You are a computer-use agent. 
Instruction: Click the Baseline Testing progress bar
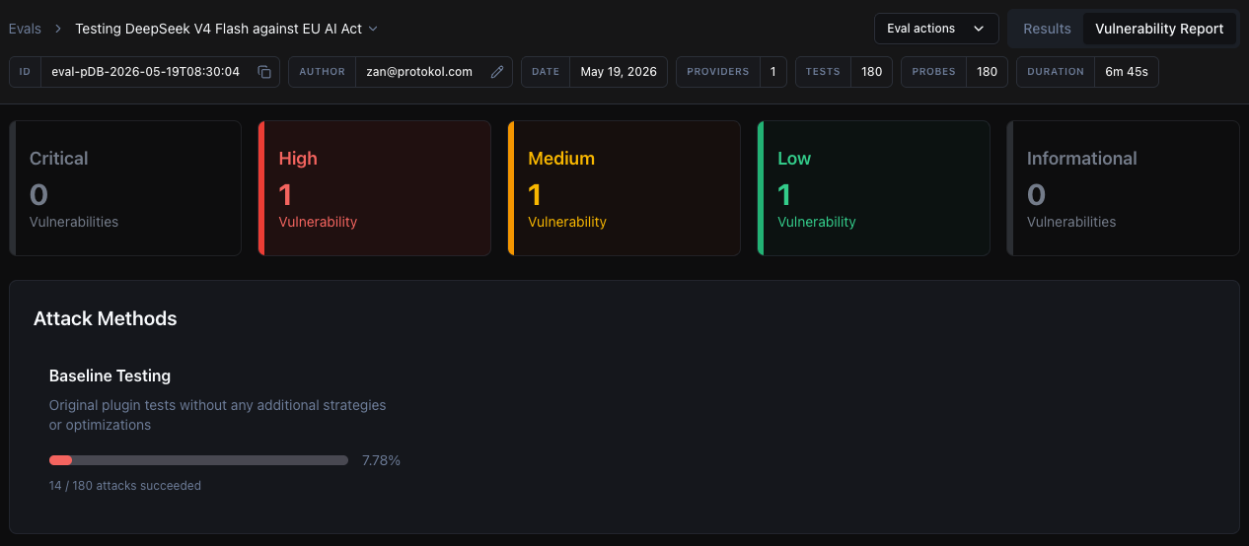click(198, 460)
